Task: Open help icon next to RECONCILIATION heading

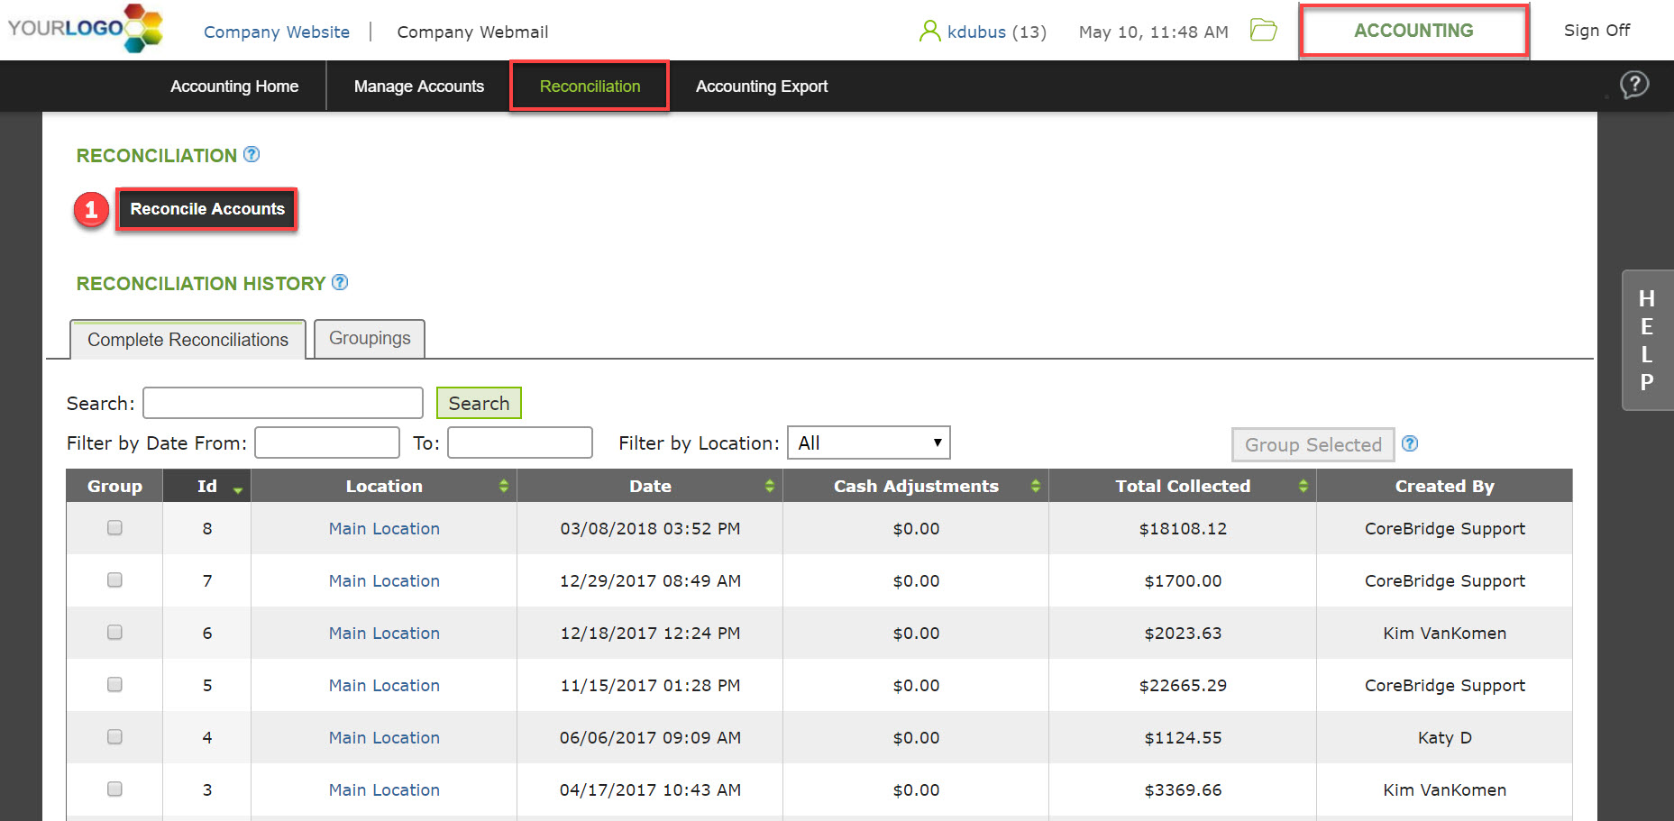Action: 252,154
